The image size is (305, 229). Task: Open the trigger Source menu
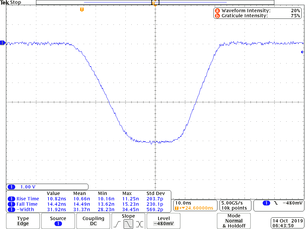coord(58,221)
